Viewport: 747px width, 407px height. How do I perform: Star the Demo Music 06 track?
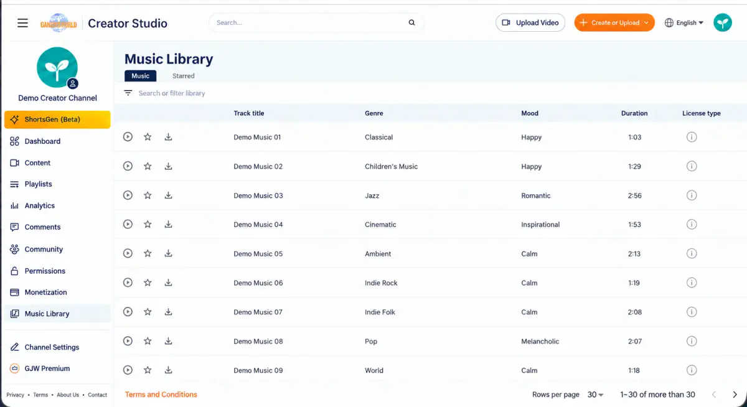tap(148, 283)
